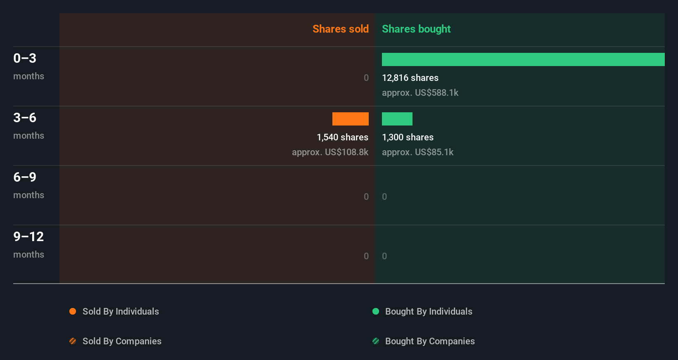Image resolution: width=678 pixels, height=360 pixels.
Task: Select the green 0–3 months bought bar
Action: pos(523,59)
